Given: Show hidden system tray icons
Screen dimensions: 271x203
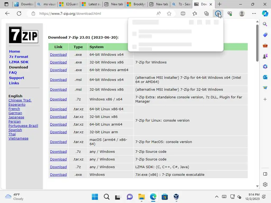Looking at the screenshot, I should coord(216,197).
